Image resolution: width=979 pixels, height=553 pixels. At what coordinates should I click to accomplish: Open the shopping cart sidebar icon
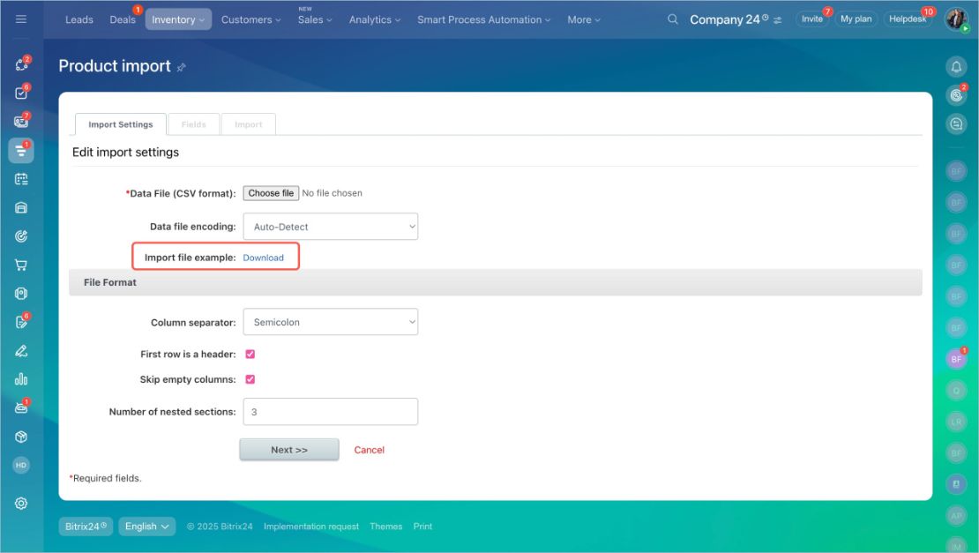(20, 265)
